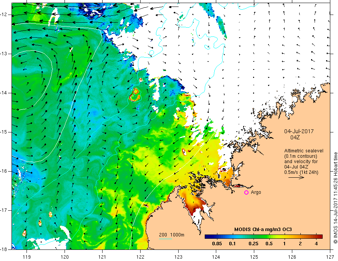Click the '0.25' colorbar tick label

pos(253,244)
